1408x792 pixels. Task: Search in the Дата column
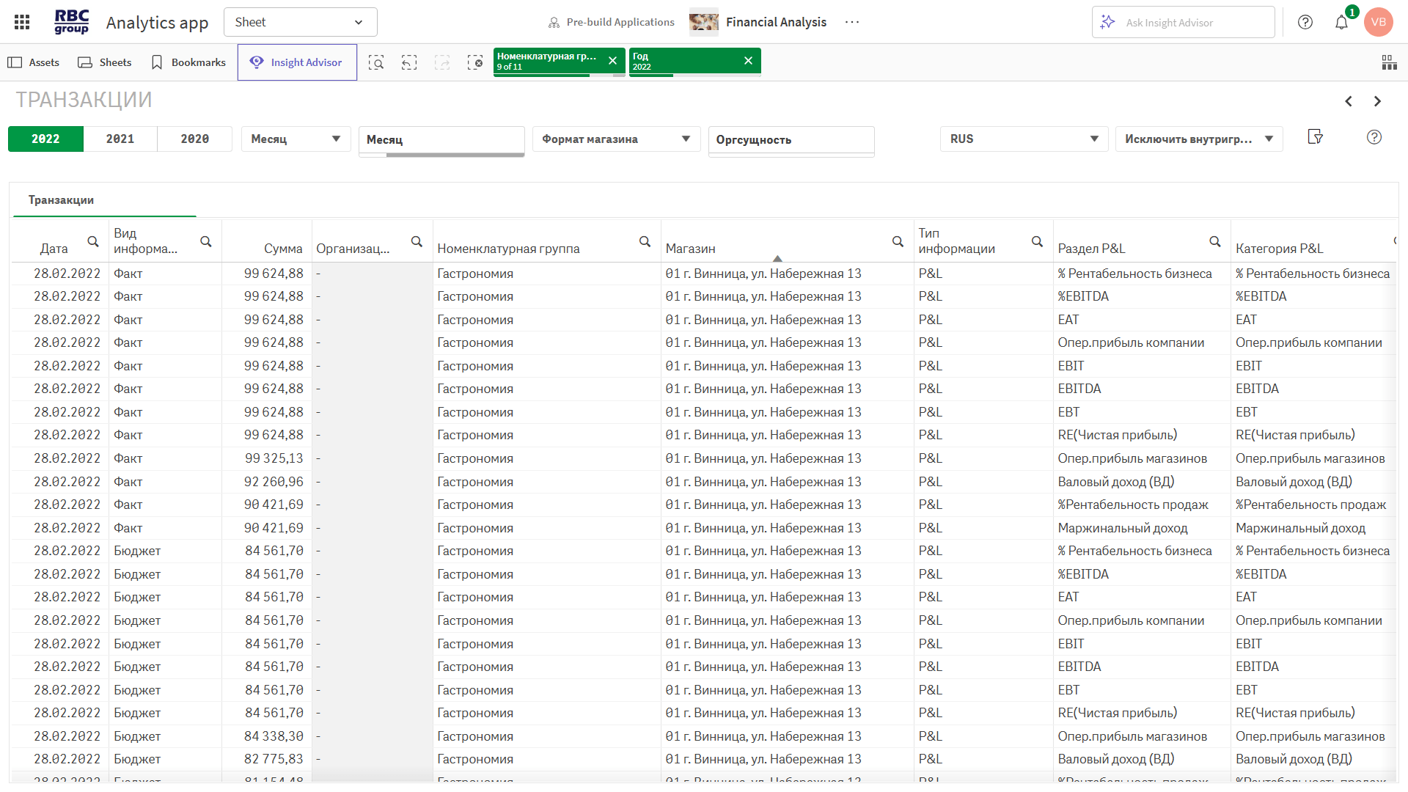93,242
